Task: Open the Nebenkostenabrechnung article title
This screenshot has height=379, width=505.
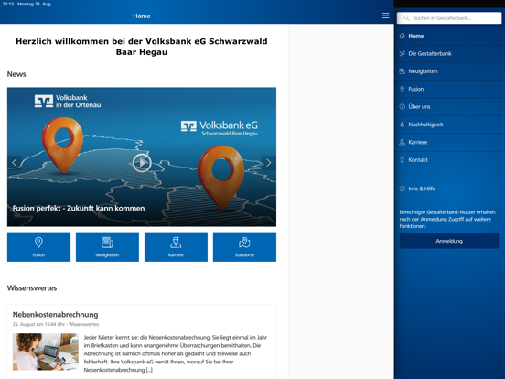Action: pyautogui.click(x=55, y=315)
